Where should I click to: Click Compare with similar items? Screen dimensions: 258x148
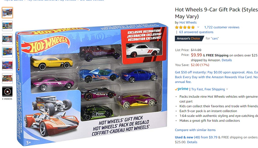click(195, 130)
